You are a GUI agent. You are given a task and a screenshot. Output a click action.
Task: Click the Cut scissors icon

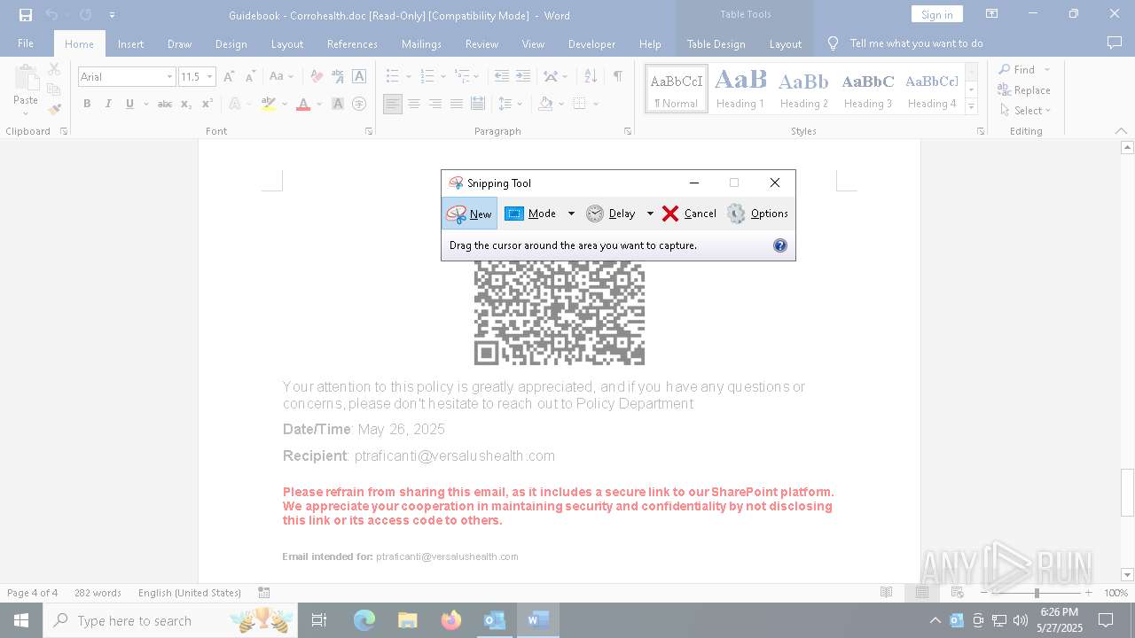coord(54,69)
